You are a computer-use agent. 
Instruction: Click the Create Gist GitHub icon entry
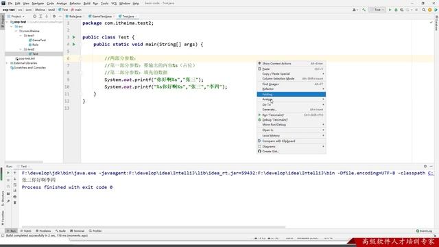pyautogui.click(x=291, y=151)
